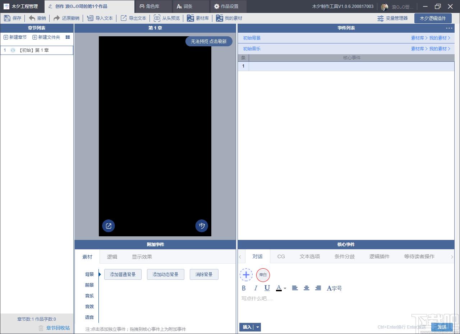Toggle underline formatting
This screenshot has width=460, height=334.
(267, 288)
